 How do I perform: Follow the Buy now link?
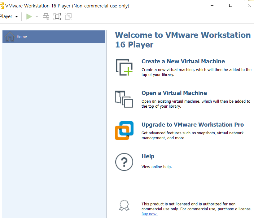pos(150,214)
